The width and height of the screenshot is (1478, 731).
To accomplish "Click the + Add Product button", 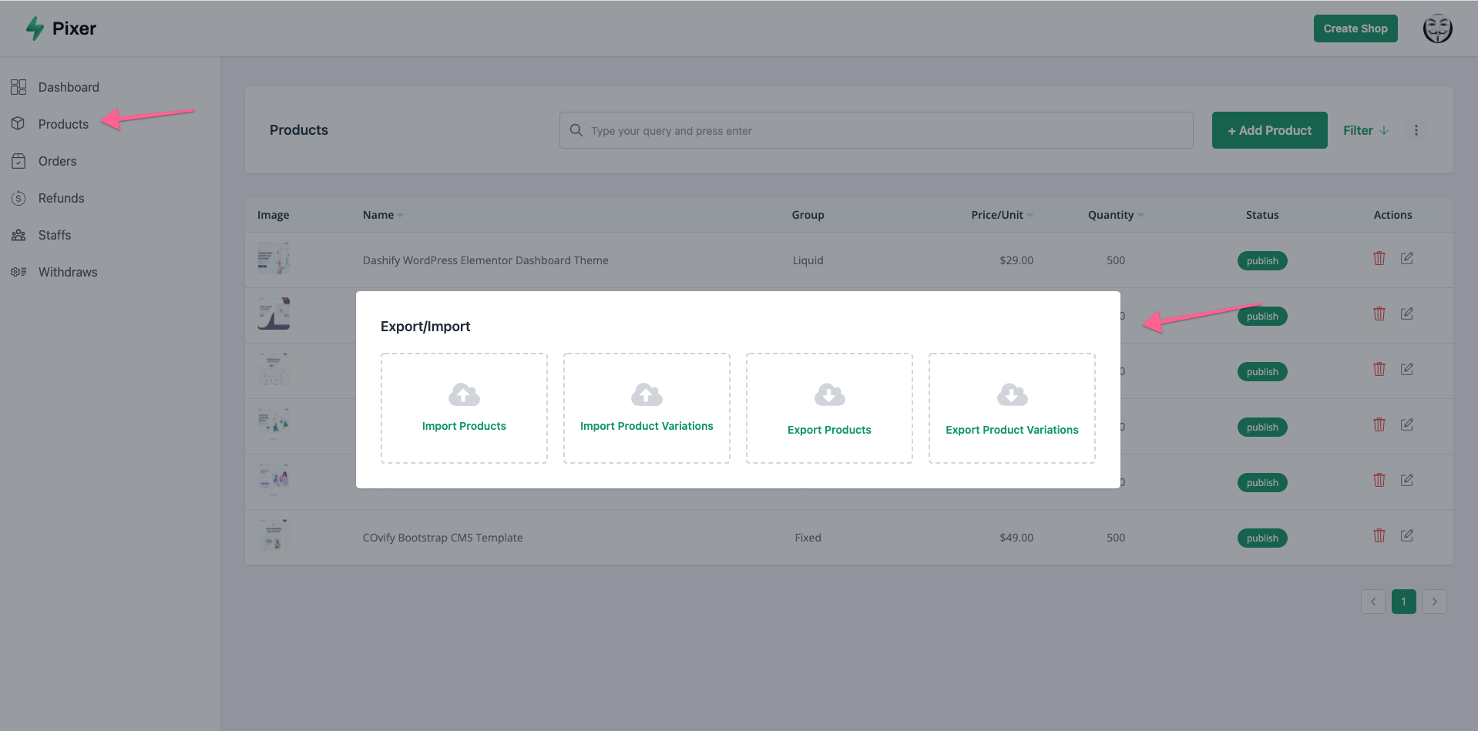I will (x=1269, y=130).
